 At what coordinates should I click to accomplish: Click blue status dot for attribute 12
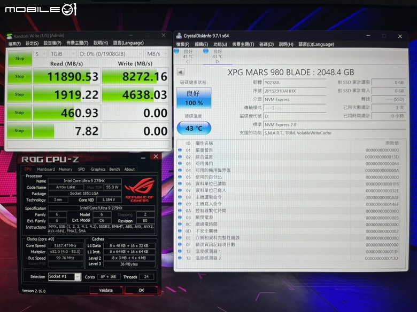(180, 251)
